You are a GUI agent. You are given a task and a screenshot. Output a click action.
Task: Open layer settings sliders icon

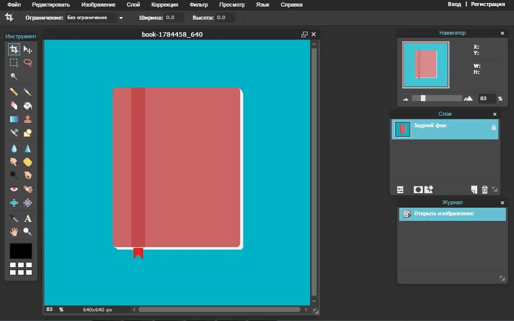click(400, 190)
